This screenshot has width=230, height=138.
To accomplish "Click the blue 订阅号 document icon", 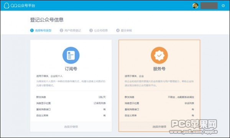I will (71, 55).
